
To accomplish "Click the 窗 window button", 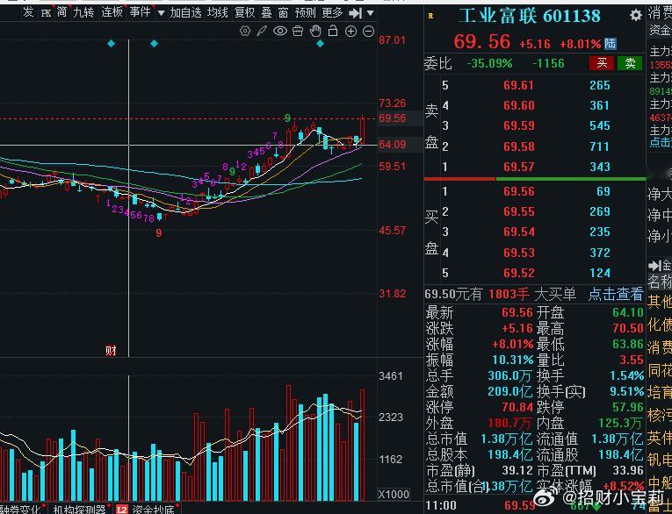I will coord(283,12).
